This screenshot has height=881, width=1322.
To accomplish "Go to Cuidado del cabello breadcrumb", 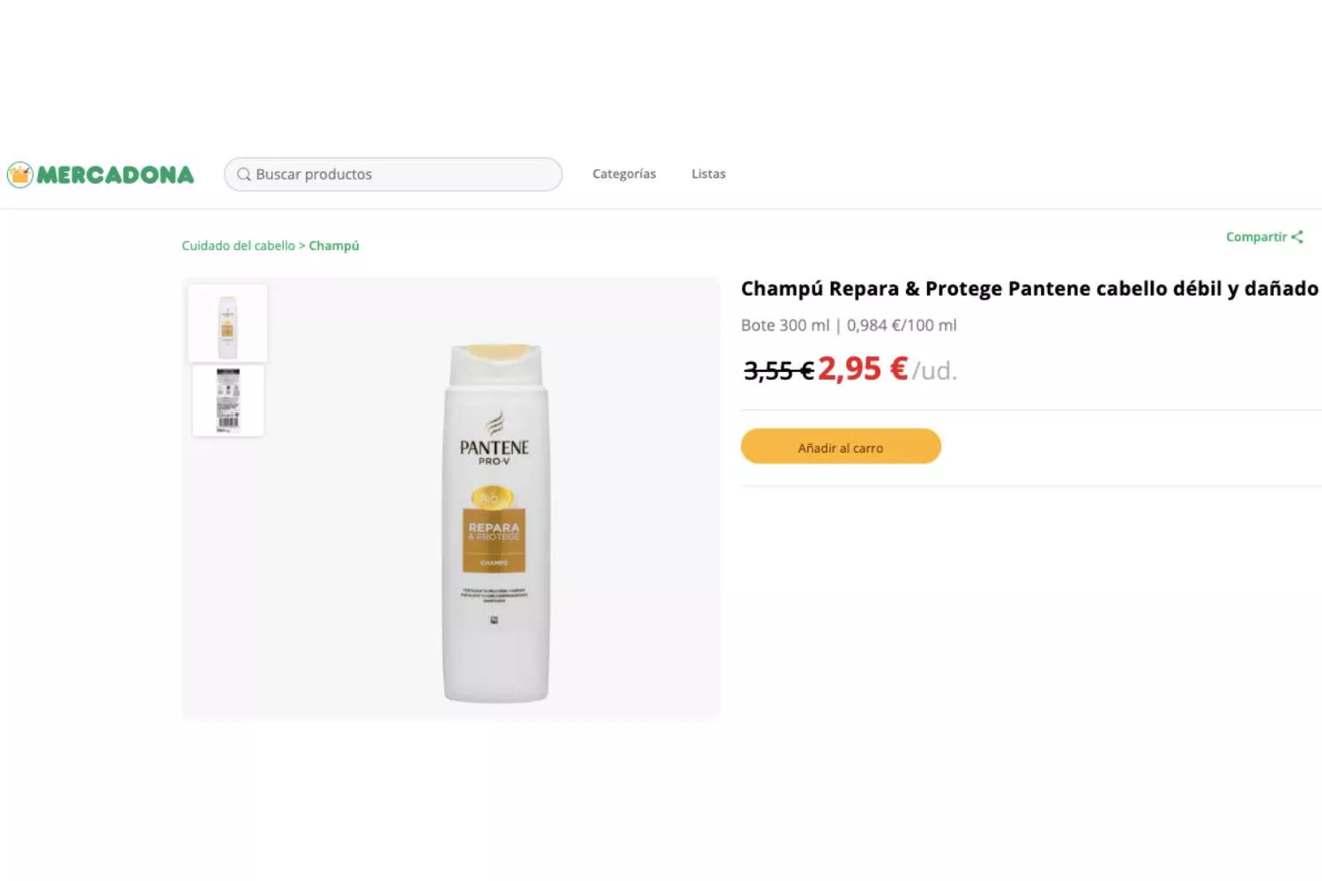I will point(238,246).
